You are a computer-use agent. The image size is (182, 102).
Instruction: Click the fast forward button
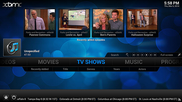click(151, 55)
